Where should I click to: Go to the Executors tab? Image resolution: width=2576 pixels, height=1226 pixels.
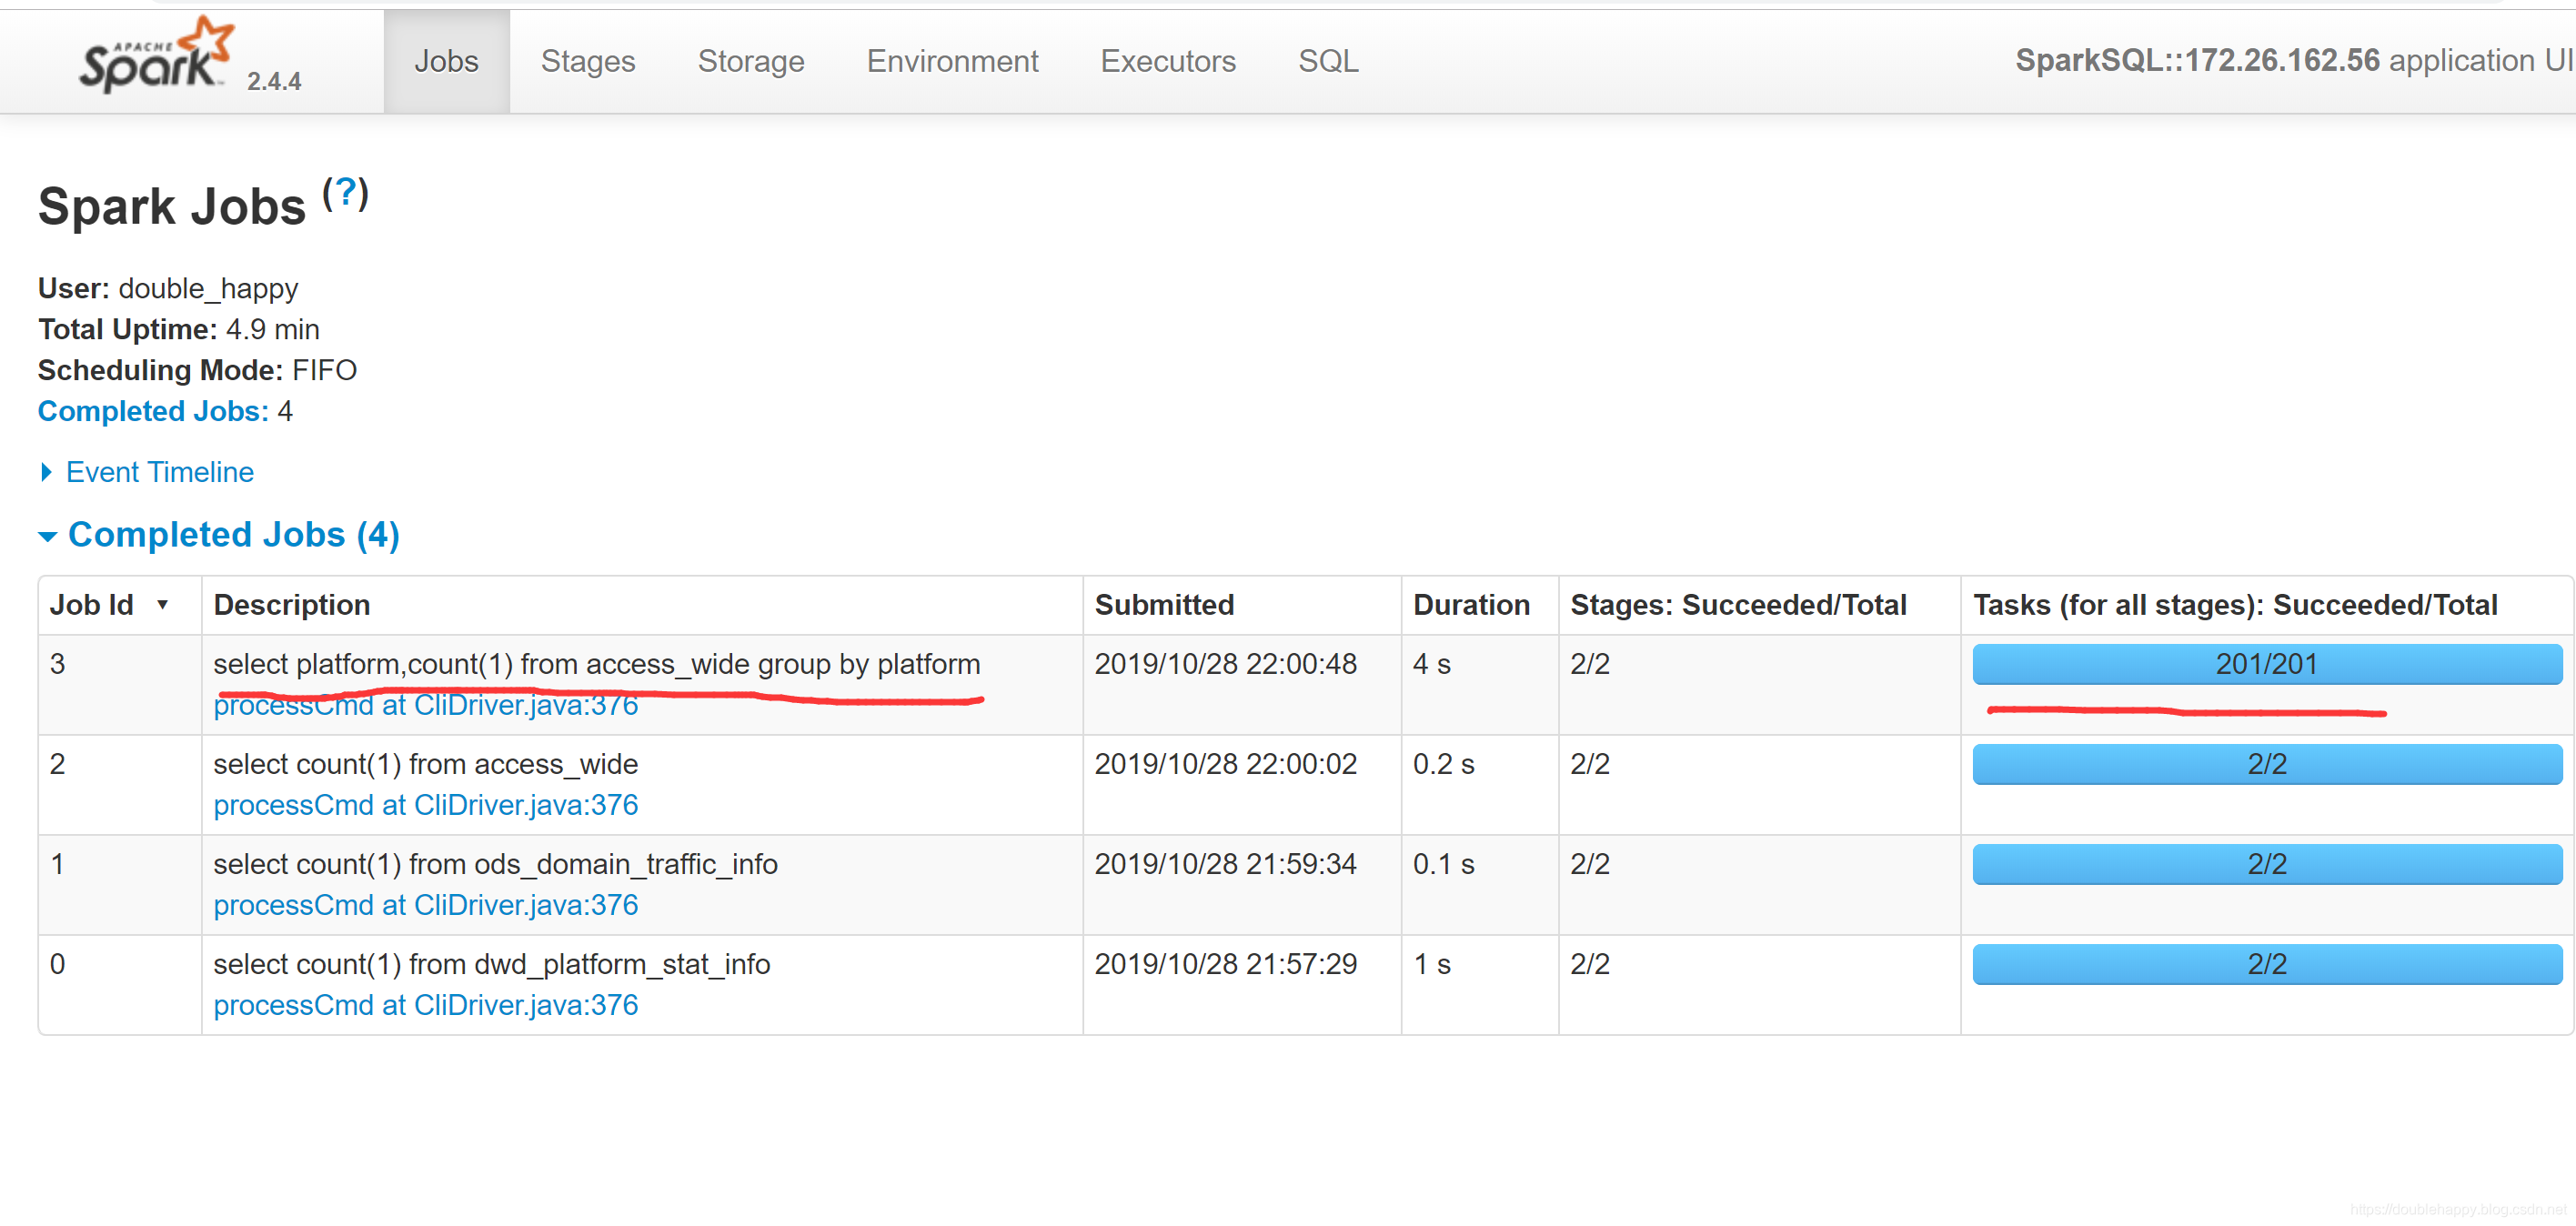(1167, 62)
